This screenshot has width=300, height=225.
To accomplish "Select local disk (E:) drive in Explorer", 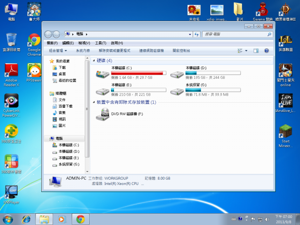I will coord(131,90).
